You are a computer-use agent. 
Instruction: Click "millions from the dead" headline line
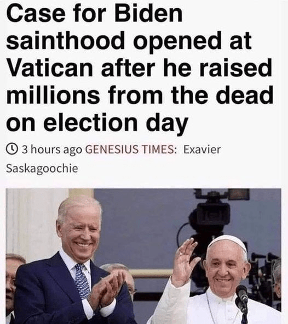[x=140, y=94]
